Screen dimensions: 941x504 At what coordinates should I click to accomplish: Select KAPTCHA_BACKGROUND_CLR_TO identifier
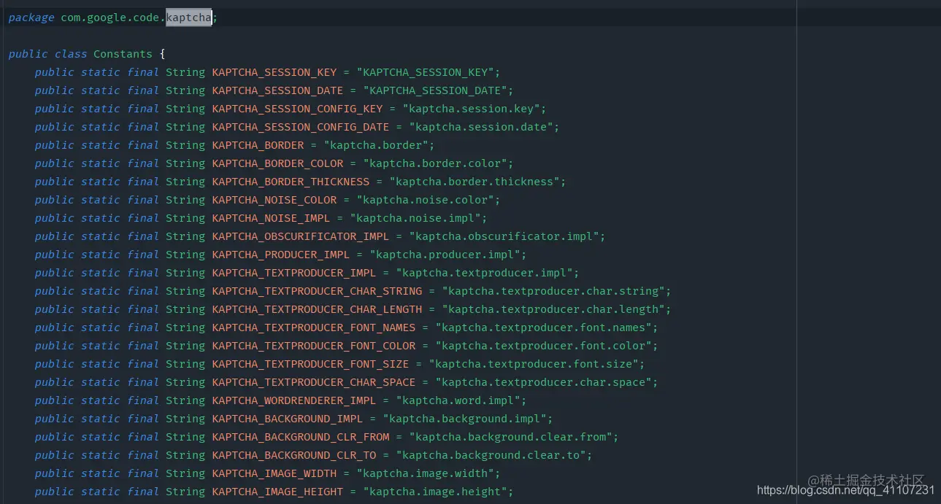tap(294, 455)
